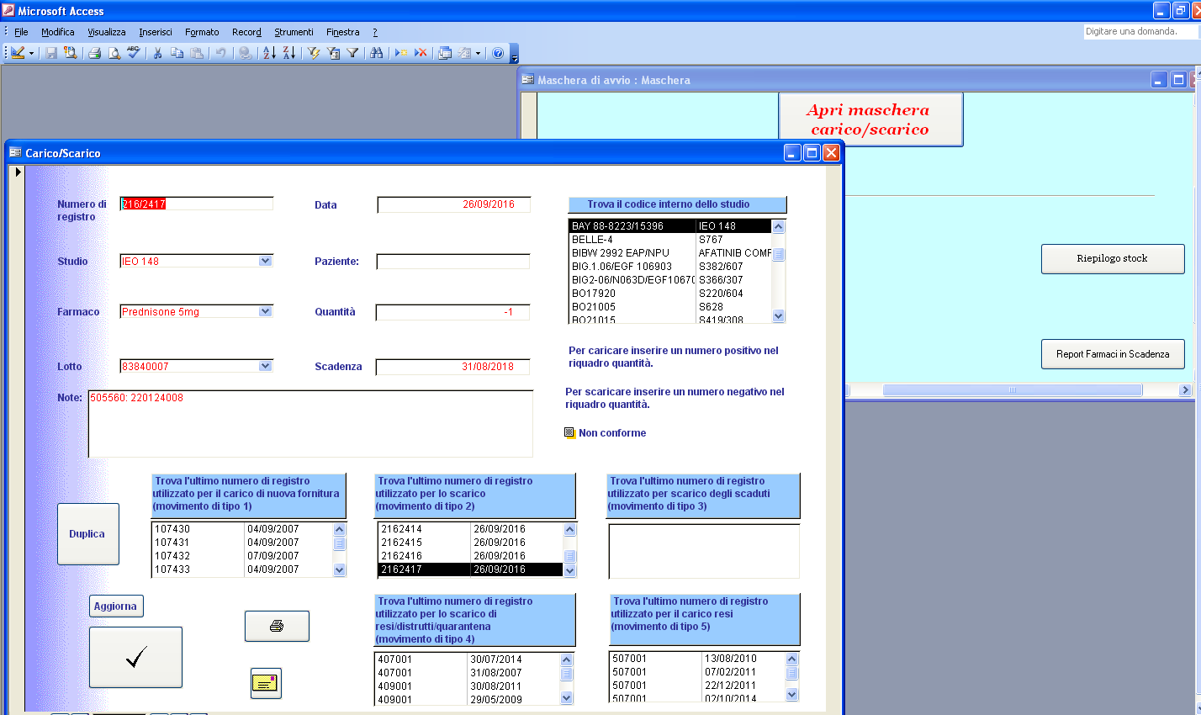Viewport: 1201px width, 715px height.
Task: Click the Insert Hyperlink toolbar icon
Action: point(245,52)
